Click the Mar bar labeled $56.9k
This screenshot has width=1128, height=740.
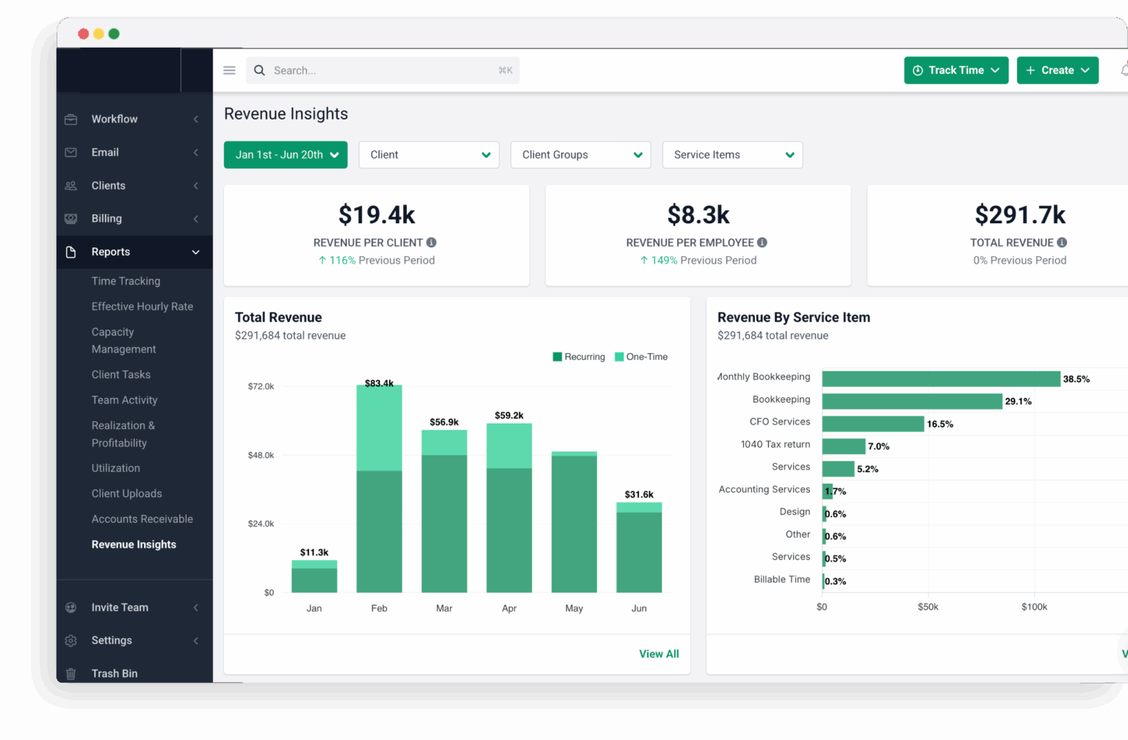tap(444, 512)
